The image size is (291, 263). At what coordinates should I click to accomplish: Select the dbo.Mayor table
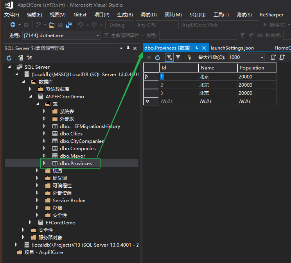click(x=73, y=156)
